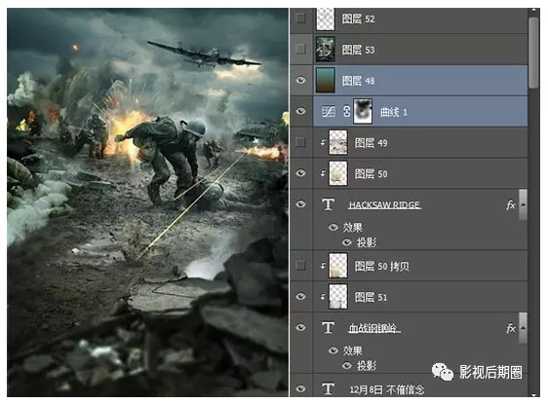Select the 图层 51 layer name
Image resolution: width=548 pixels, height=403 pixels.
coord(372,297)
